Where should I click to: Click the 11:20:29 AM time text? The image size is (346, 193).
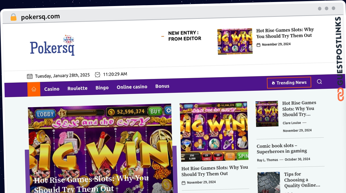pos(115,74)
